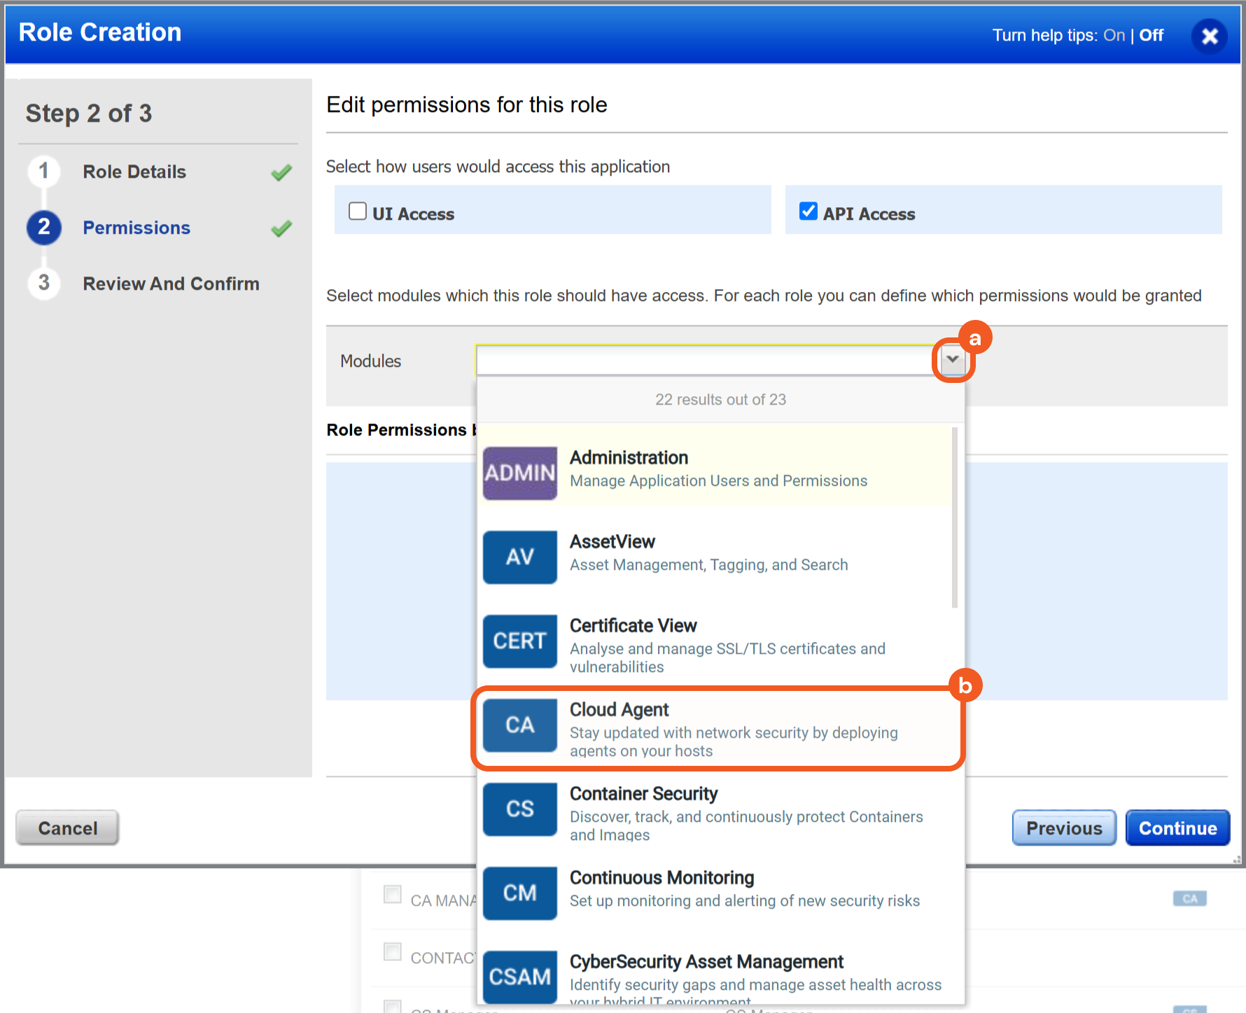Screen dimensions: 1246x1013
Task: Select the CS Container Security icon
Action: pyautogui.click(x=519, y=809)
